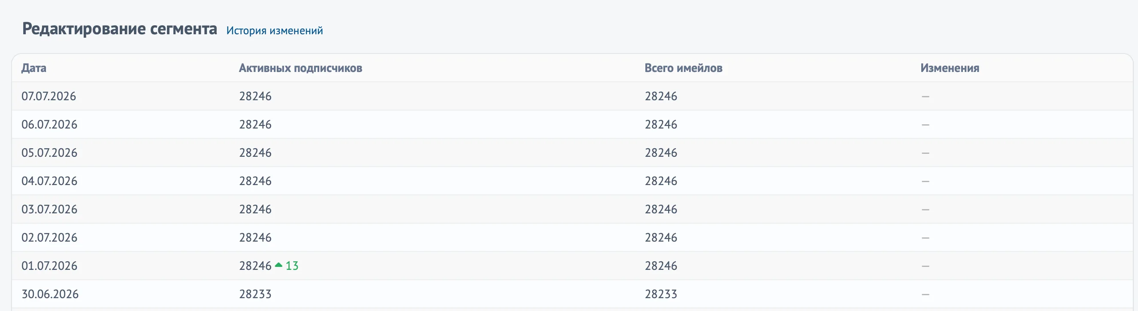Viewport: 1138px width, 311px height.
Task: Select the Всего имейлов column header
Action: [684, 68]
